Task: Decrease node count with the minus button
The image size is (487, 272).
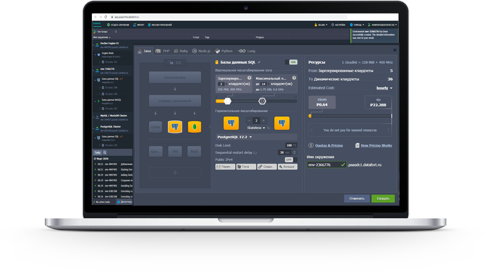Action: point(249,121)
